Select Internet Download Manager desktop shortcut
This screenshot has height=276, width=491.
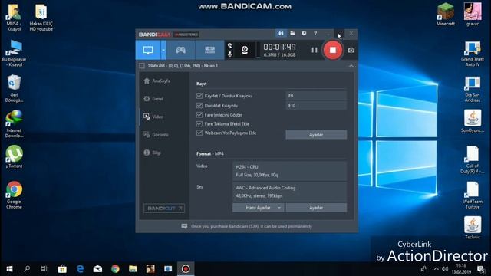tap(14, 124)
